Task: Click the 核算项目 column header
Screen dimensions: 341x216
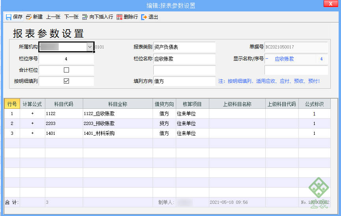Action: point(192,104)
